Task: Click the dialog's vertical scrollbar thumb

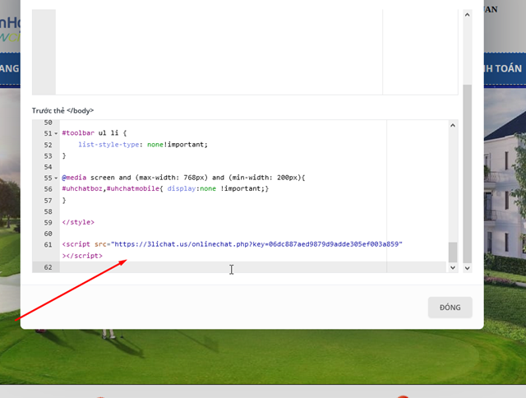Action: click(x=467, y=174)
